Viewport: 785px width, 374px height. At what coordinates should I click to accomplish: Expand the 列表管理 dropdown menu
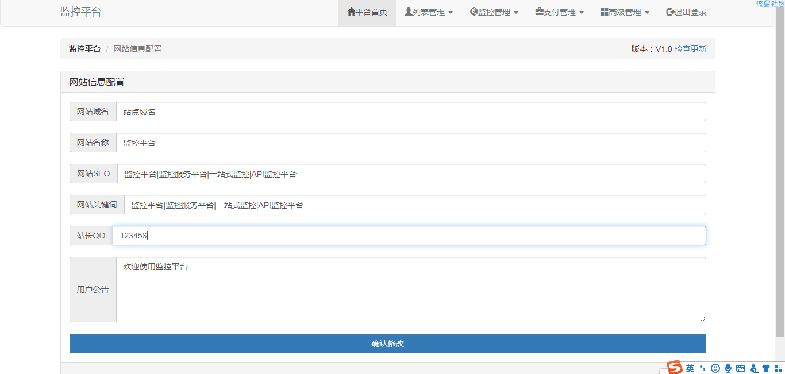tap(429, 12)
